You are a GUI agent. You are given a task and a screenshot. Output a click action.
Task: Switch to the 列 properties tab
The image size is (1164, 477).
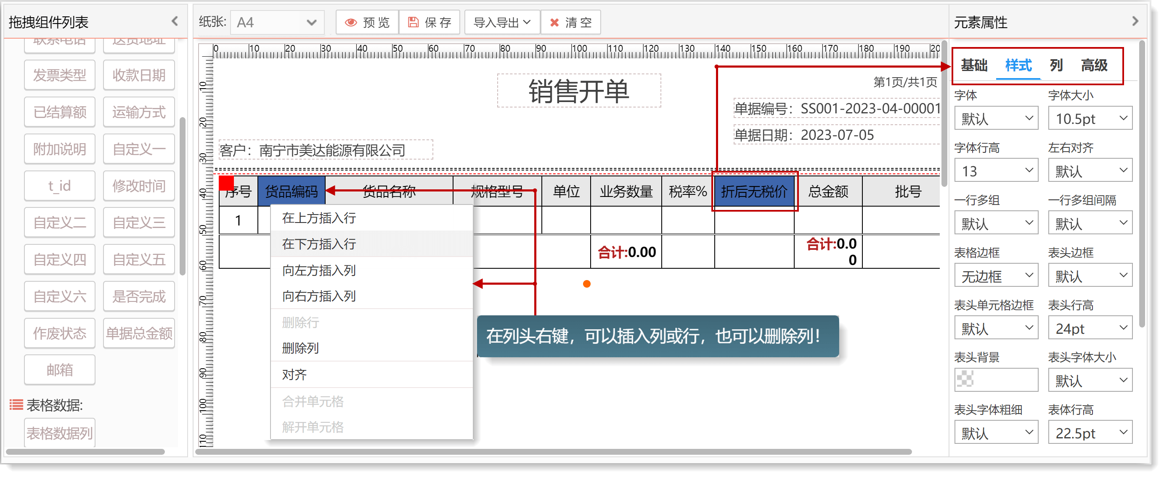tap(1055, 66)
